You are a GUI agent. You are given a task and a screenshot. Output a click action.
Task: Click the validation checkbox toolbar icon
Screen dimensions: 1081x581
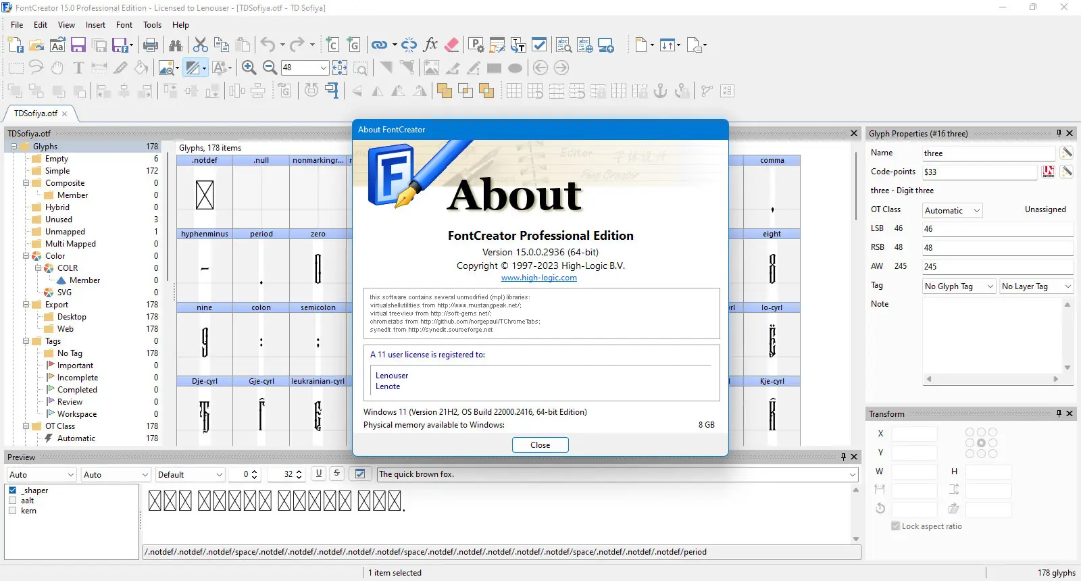(x=539, y=45)
